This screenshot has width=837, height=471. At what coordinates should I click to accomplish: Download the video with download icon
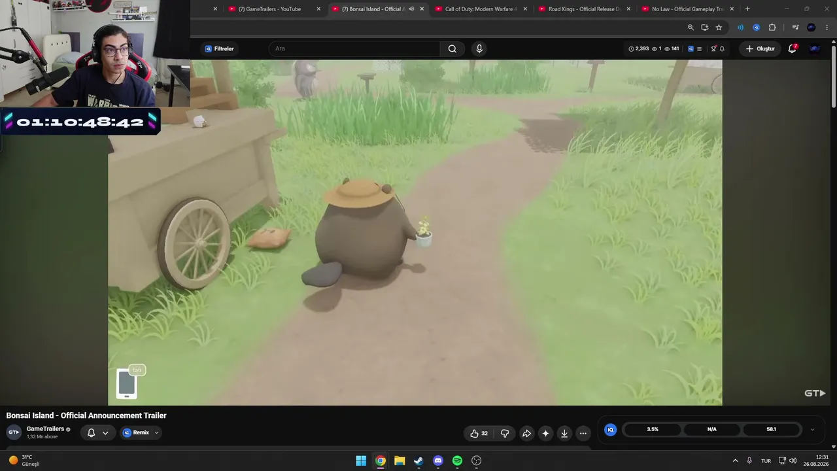564,433
